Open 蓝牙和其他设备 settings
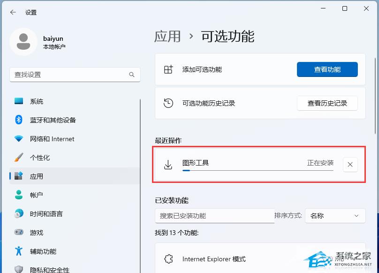379x273 pixels. pyautogui.click(x=75, y=120)
